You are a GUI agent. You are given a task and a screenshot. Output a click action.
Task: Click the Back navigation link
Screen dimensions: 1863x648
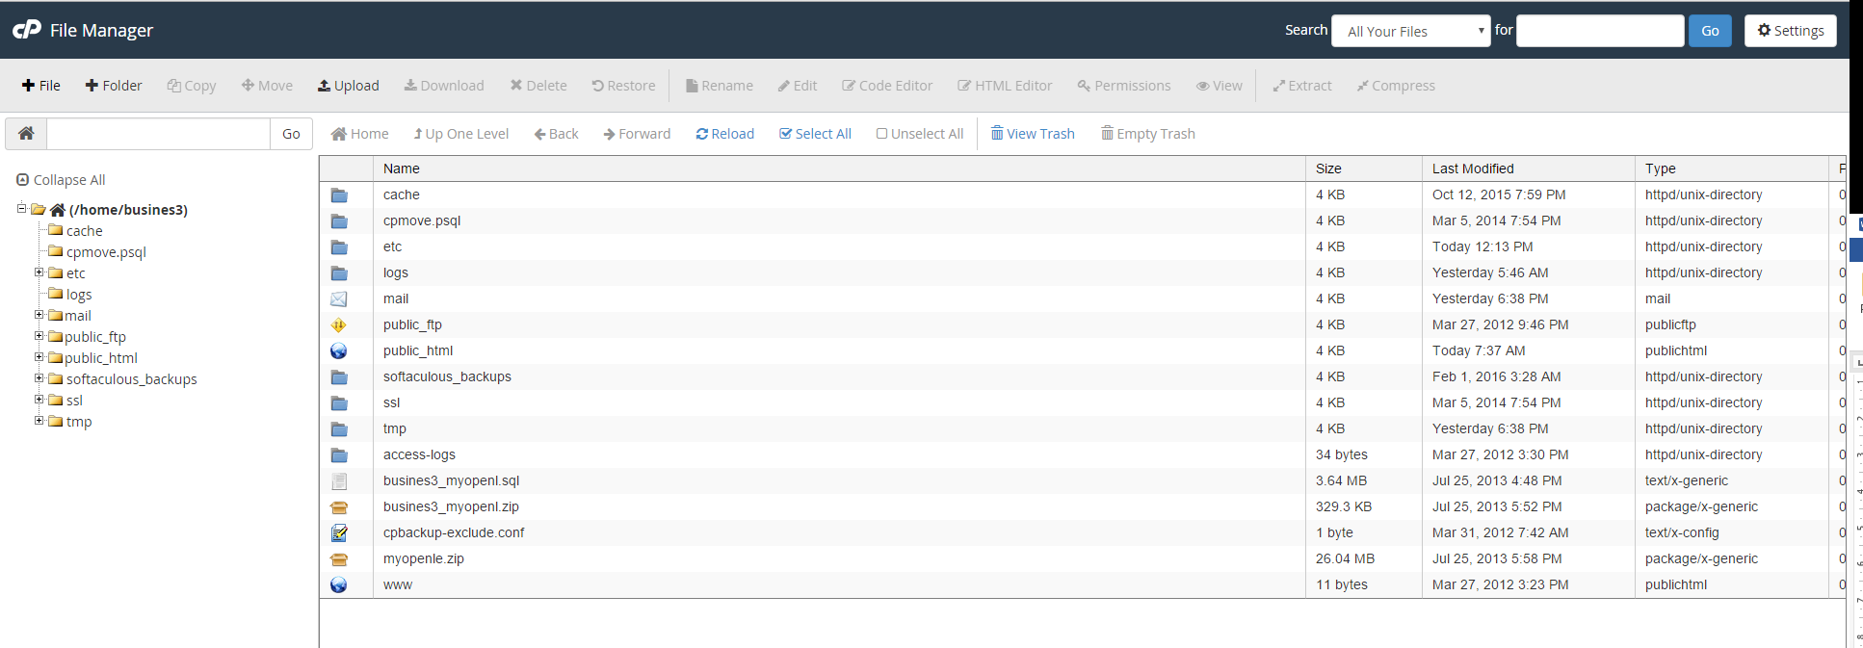(557, 134)
